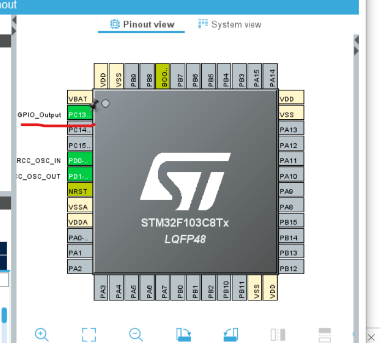380x343 pixels.
Task: Select the PC14 pin
Action: pyautogui.click(x=80, y=128)
